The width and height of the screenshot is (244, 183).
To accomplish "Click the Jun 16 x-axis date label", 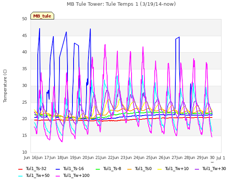I will 30,157.
